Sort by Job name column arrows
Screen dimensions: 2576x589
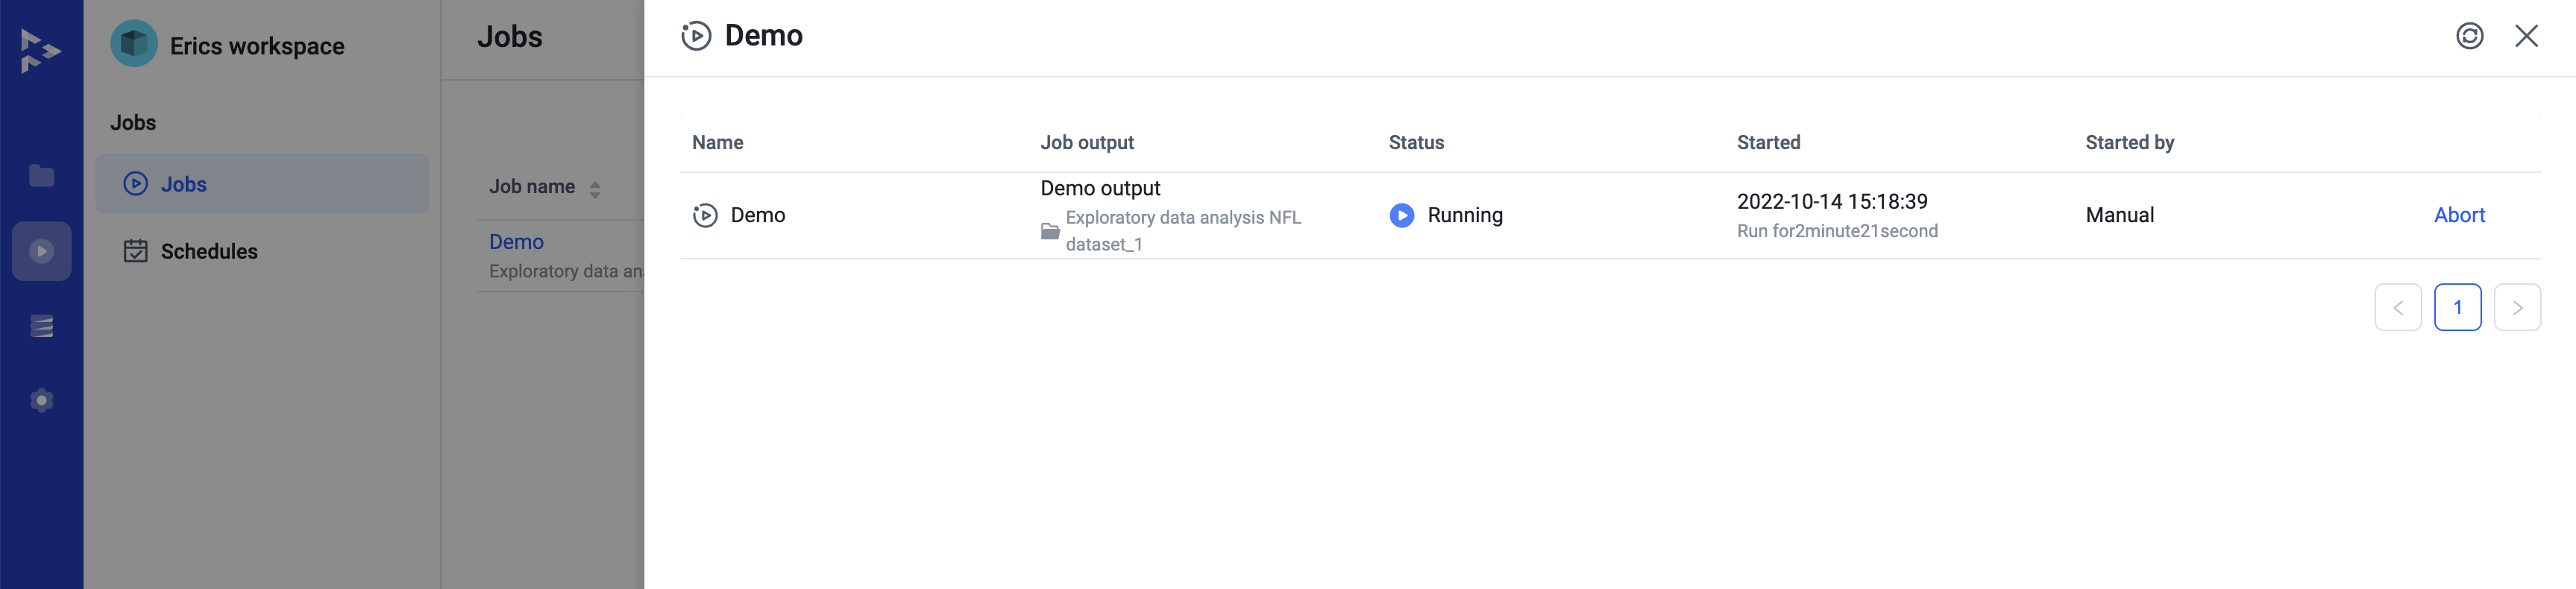click(595, 189)
